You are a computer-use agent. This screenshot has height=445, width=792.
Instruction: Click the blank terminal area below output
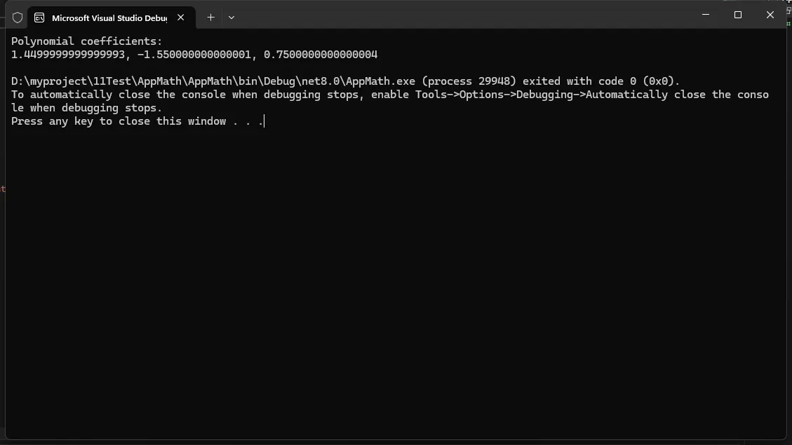[x=393, y=280]
